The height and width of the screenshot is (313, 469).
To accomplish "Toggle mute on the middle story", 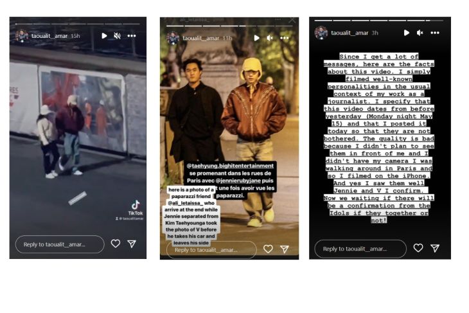I will tap(270, 38).
